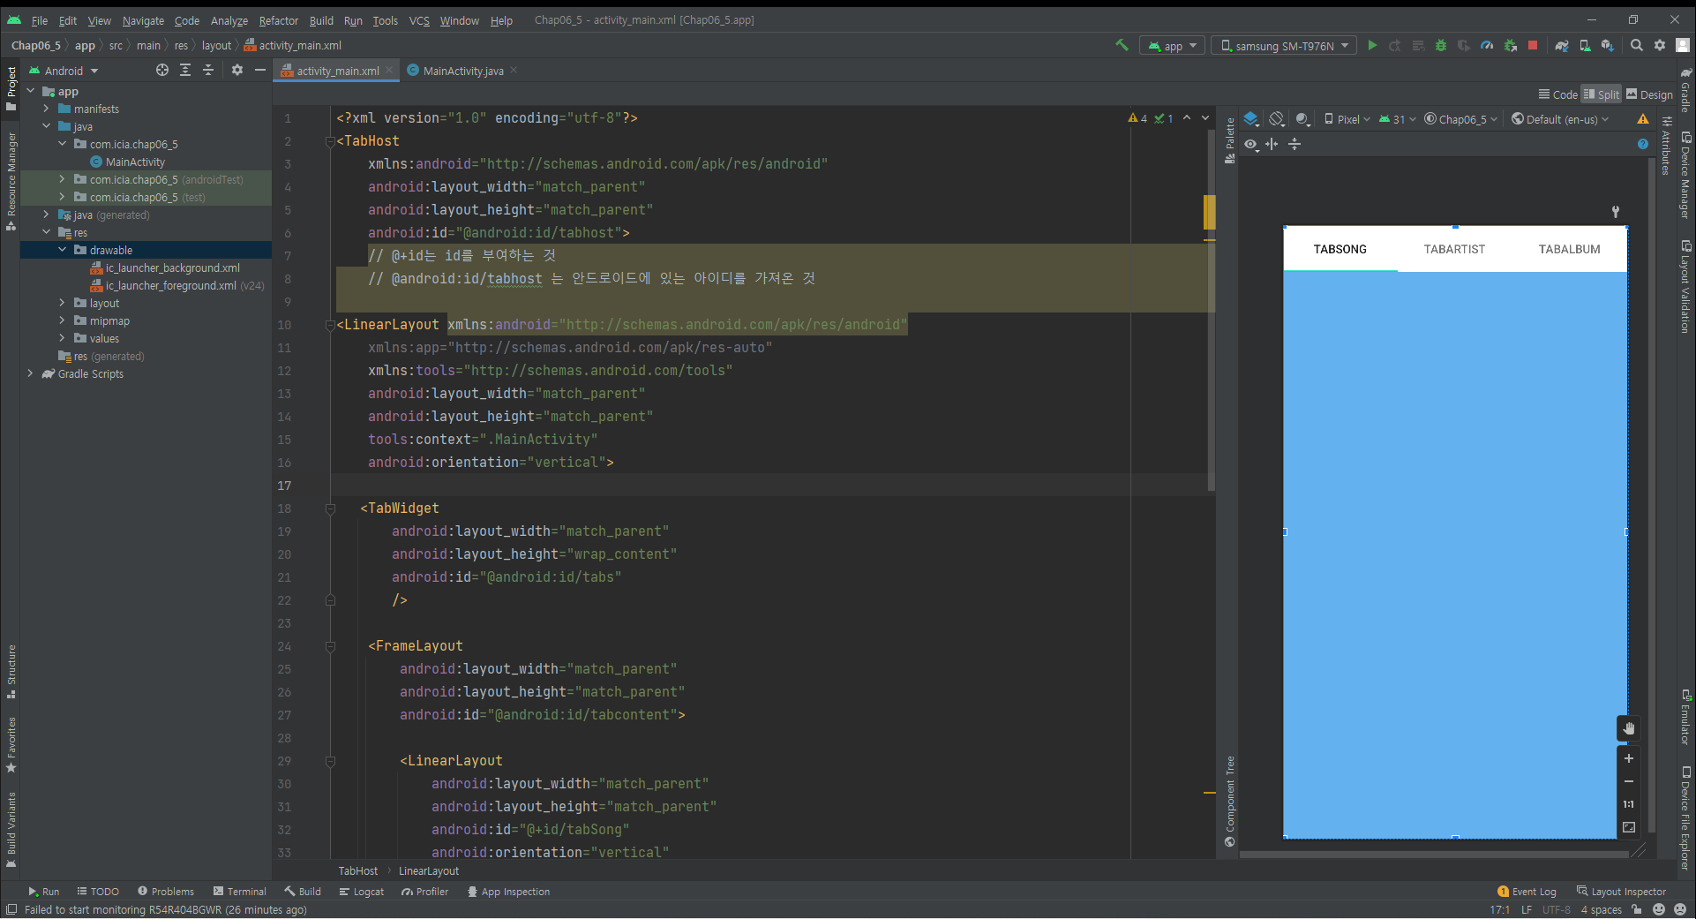Switch editor to Design view
The image size is (1696, 919).
pyautogui.click(x=1650, y=94)
